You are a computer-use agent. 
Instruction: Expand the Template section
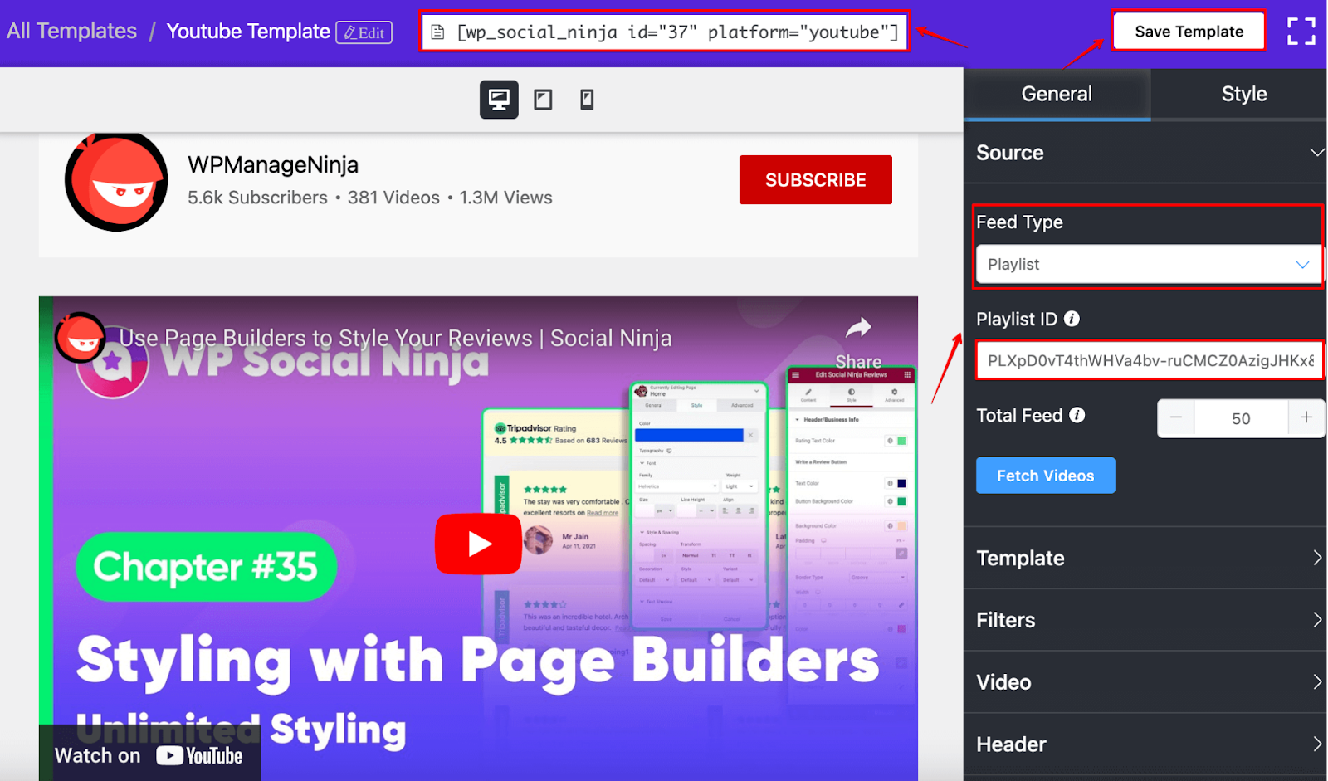point(1145,558)
